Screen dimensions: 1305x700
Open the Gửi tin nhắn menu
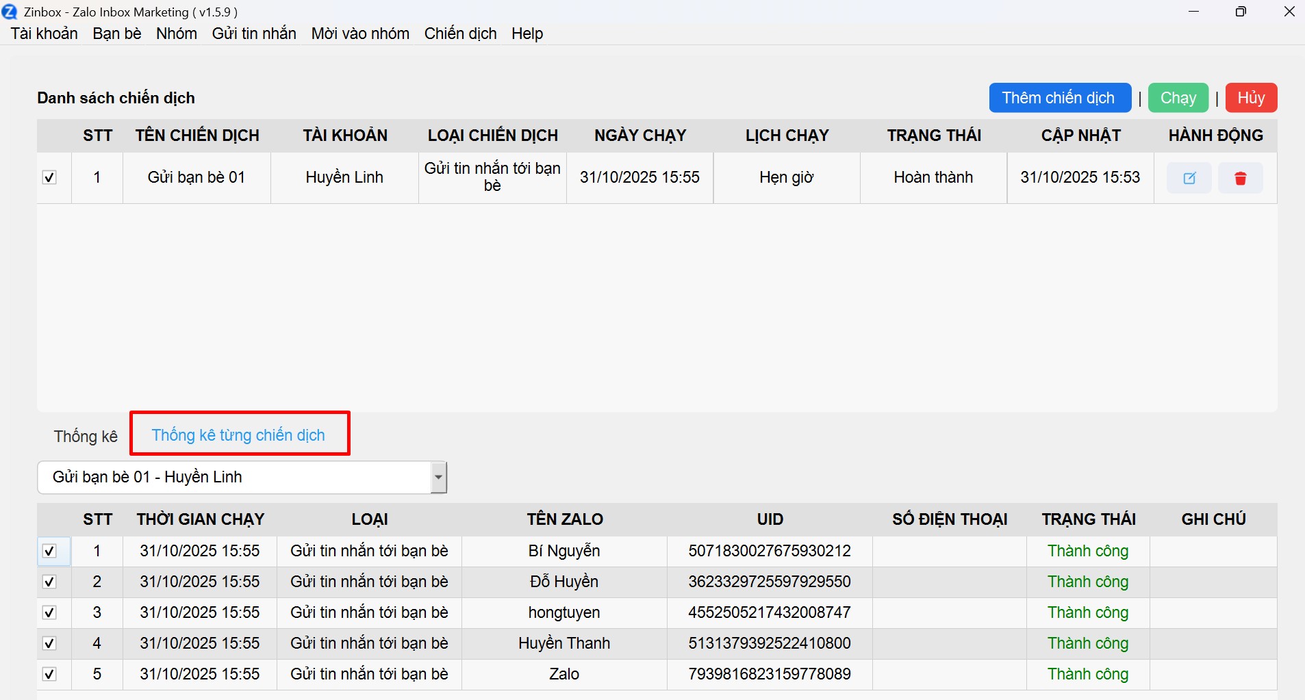pyautogui.click(x=254, y=34)
